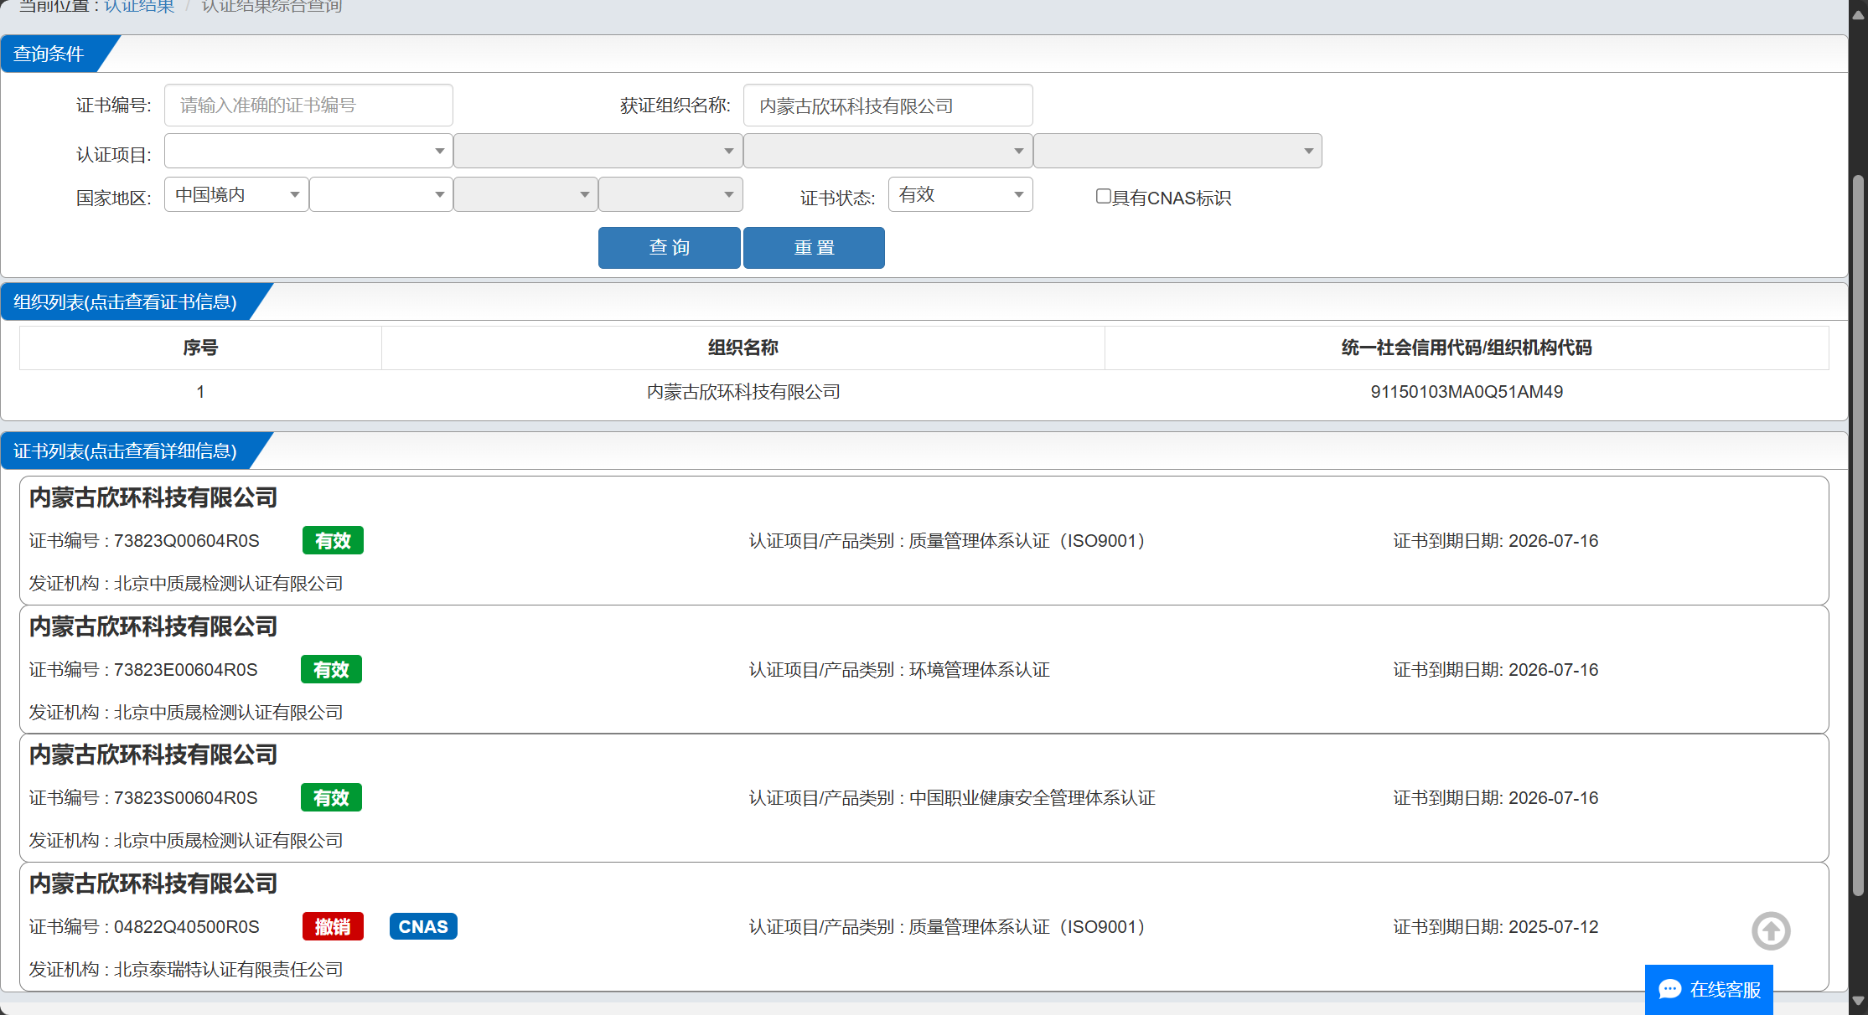Open certificate 04822Q40500R0S details

pyautogui.click(x=924, y=926)
